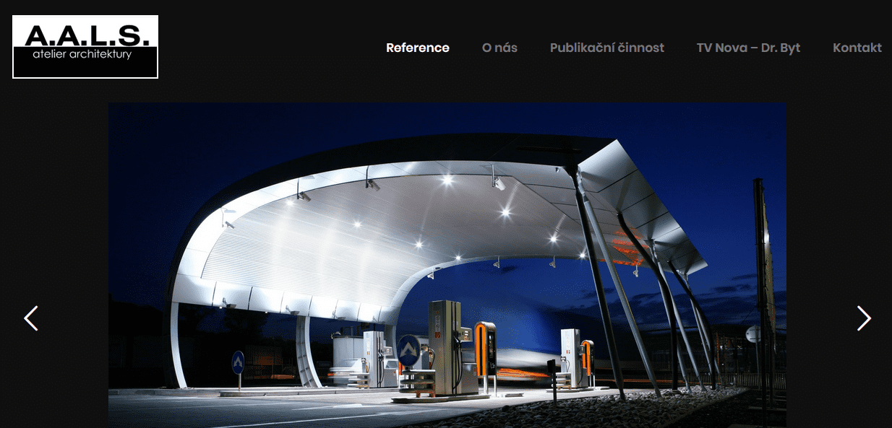892x428 pixels.
Task: Select the white chevron pointing right
Action: click(864, 318)
